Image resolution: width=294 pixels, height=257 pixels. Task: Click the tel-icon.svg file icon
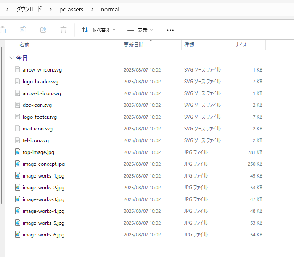pyautogui.click(x=17, y=140)
